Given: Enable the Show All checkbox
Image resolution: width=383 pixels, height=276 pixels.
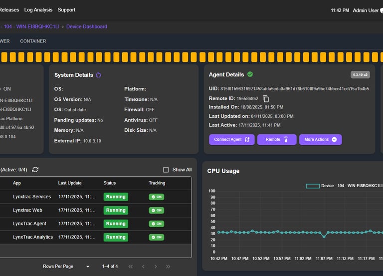Looking at the screenshot, I should (x=166, y=170).
